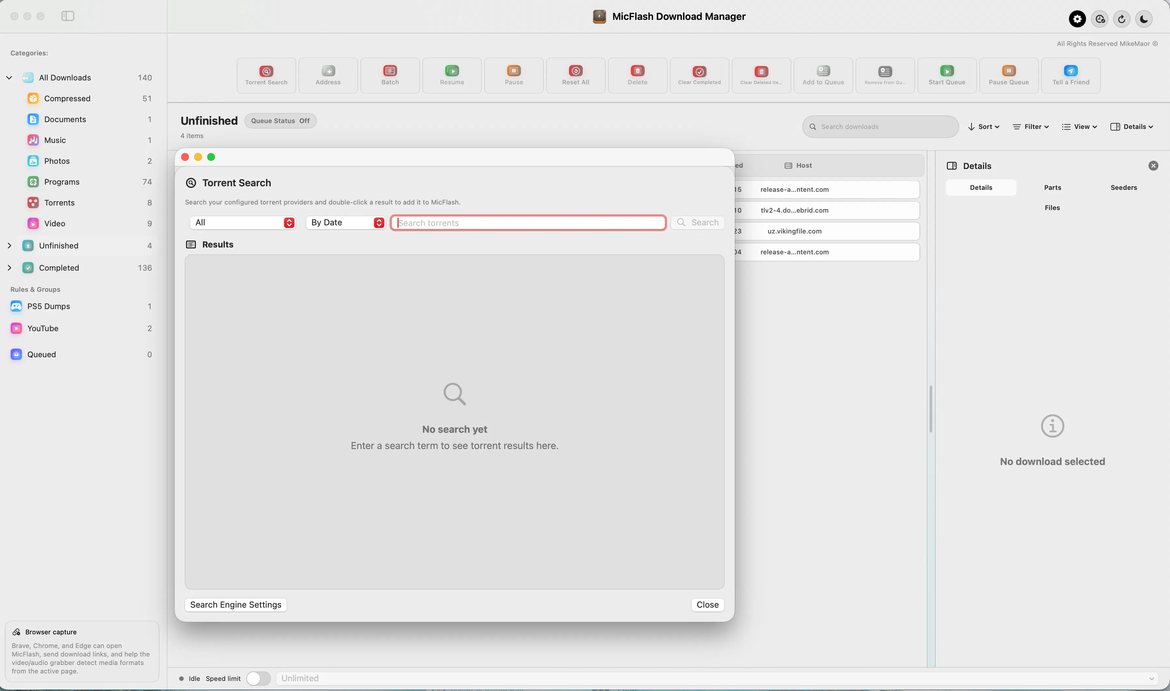
Task: Click the Host column header
Action: pyautogui.click(x=798, y=166)
